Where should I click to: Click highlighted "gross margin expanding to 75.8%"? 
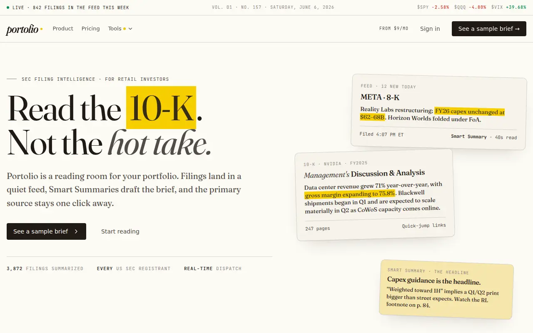(350, 194)
